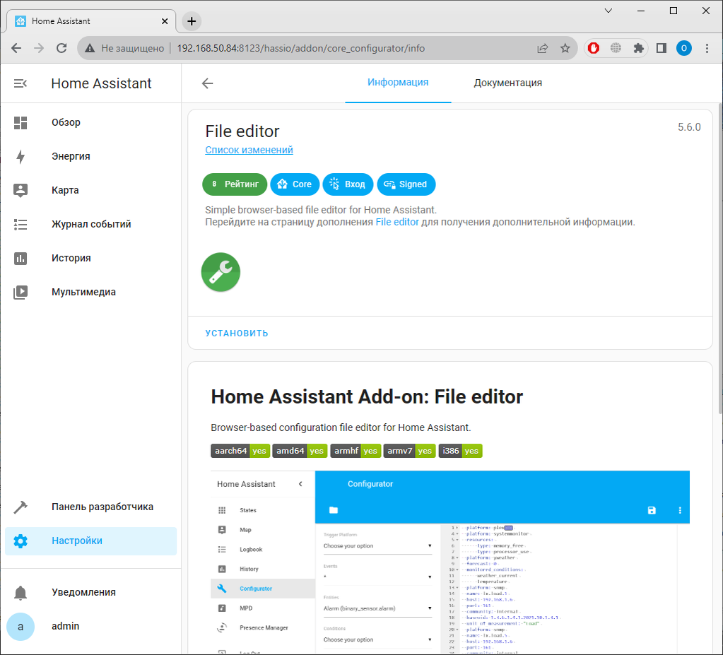Image resolution: width=723 pixels, height=655 pixels.
Task: Bookmark this page with the star
Action: point(565,48)
